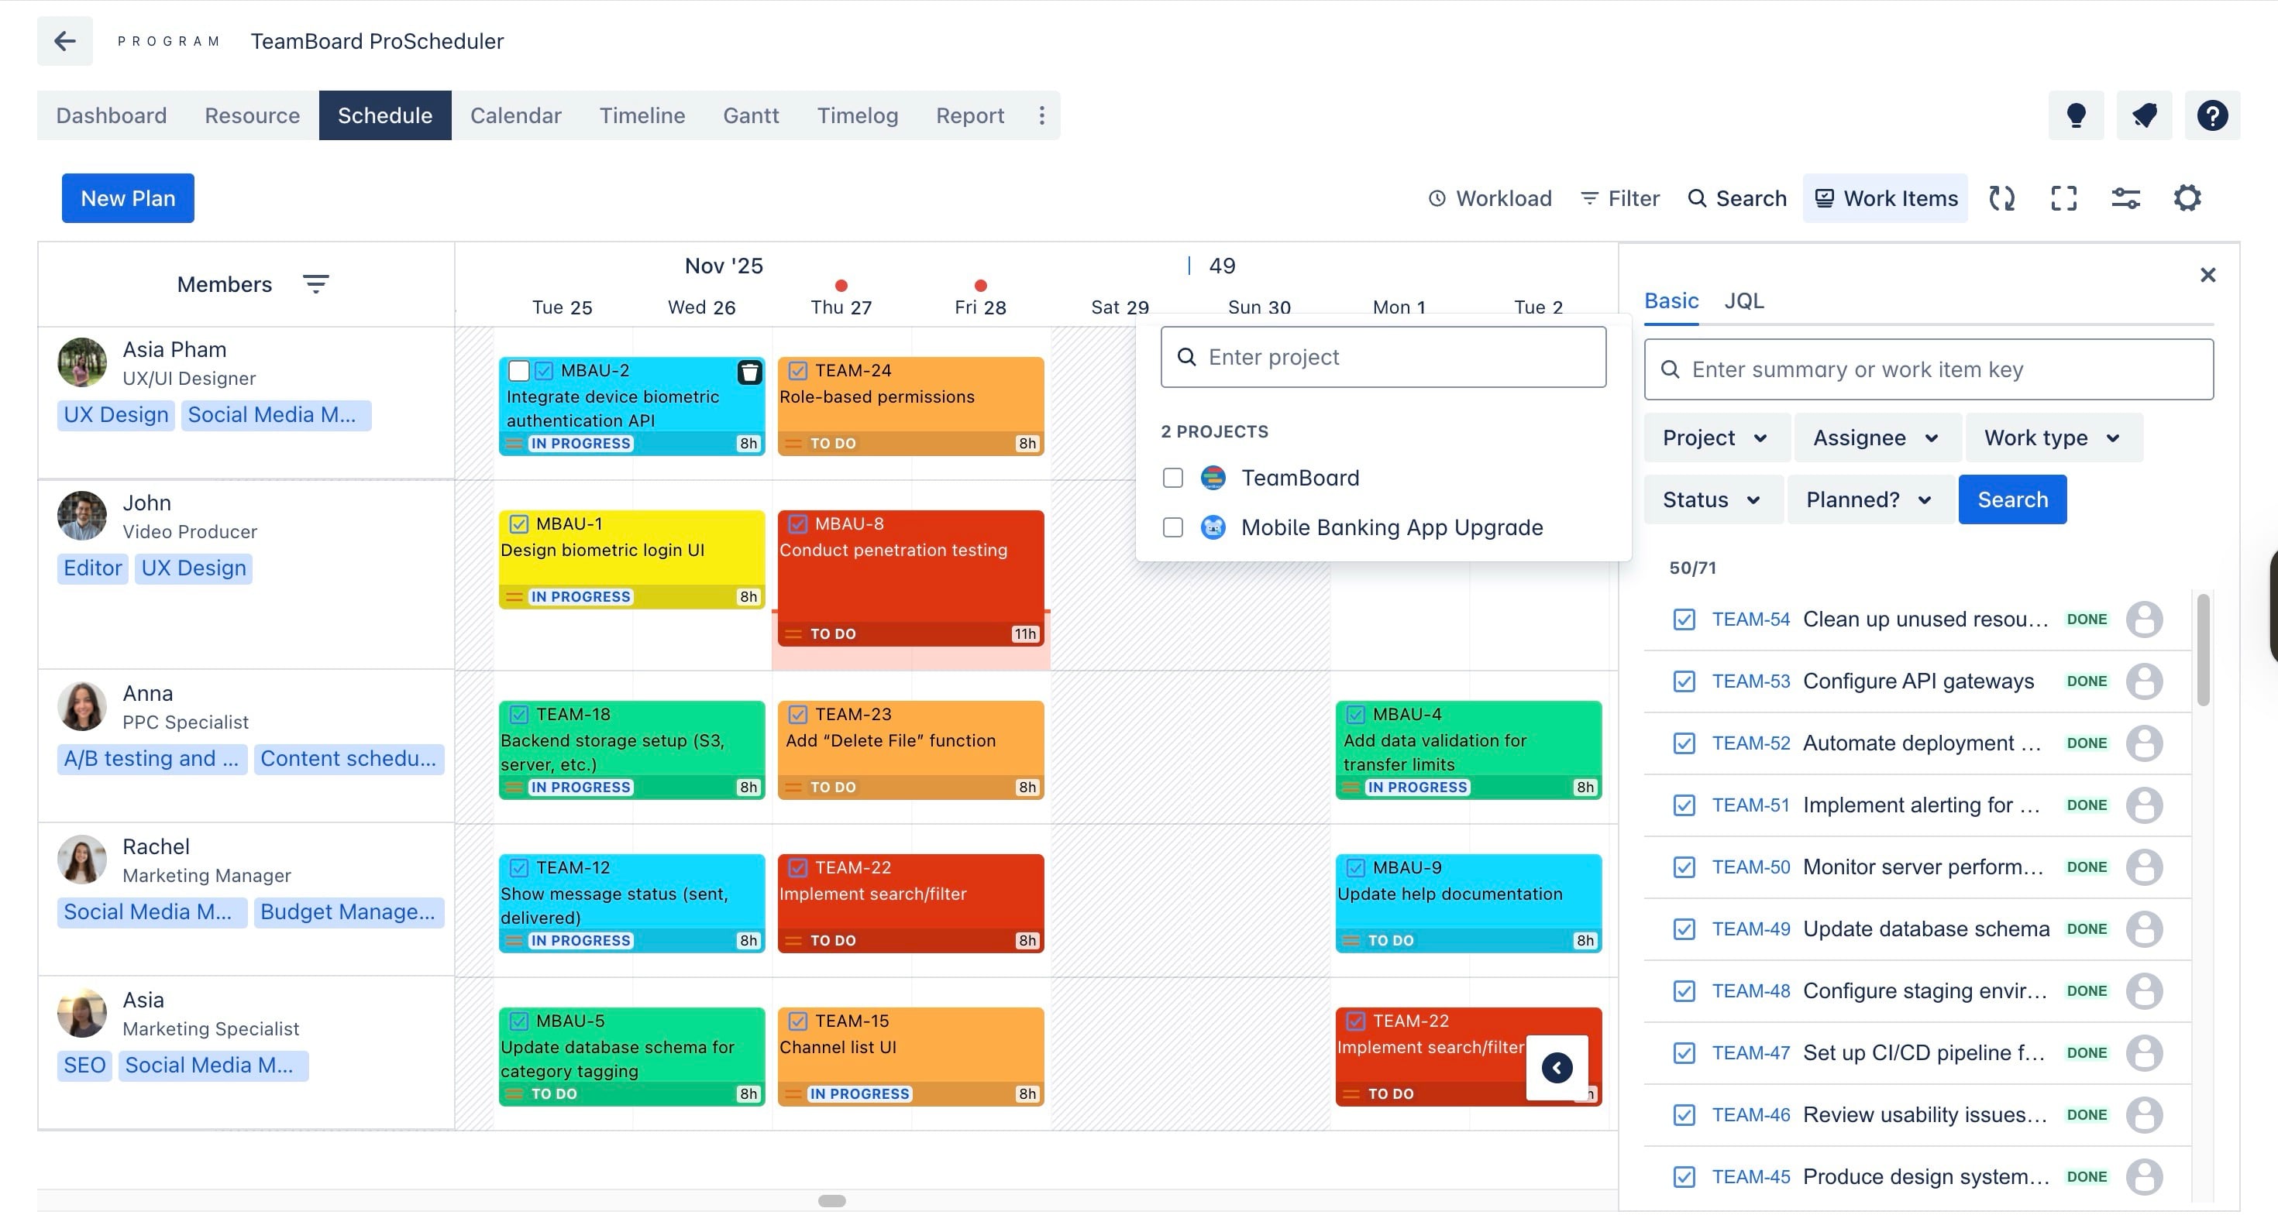Screen dimensions: 2278x1215
Task: Switch to the JQL tab
Action: pos(1744,300)
